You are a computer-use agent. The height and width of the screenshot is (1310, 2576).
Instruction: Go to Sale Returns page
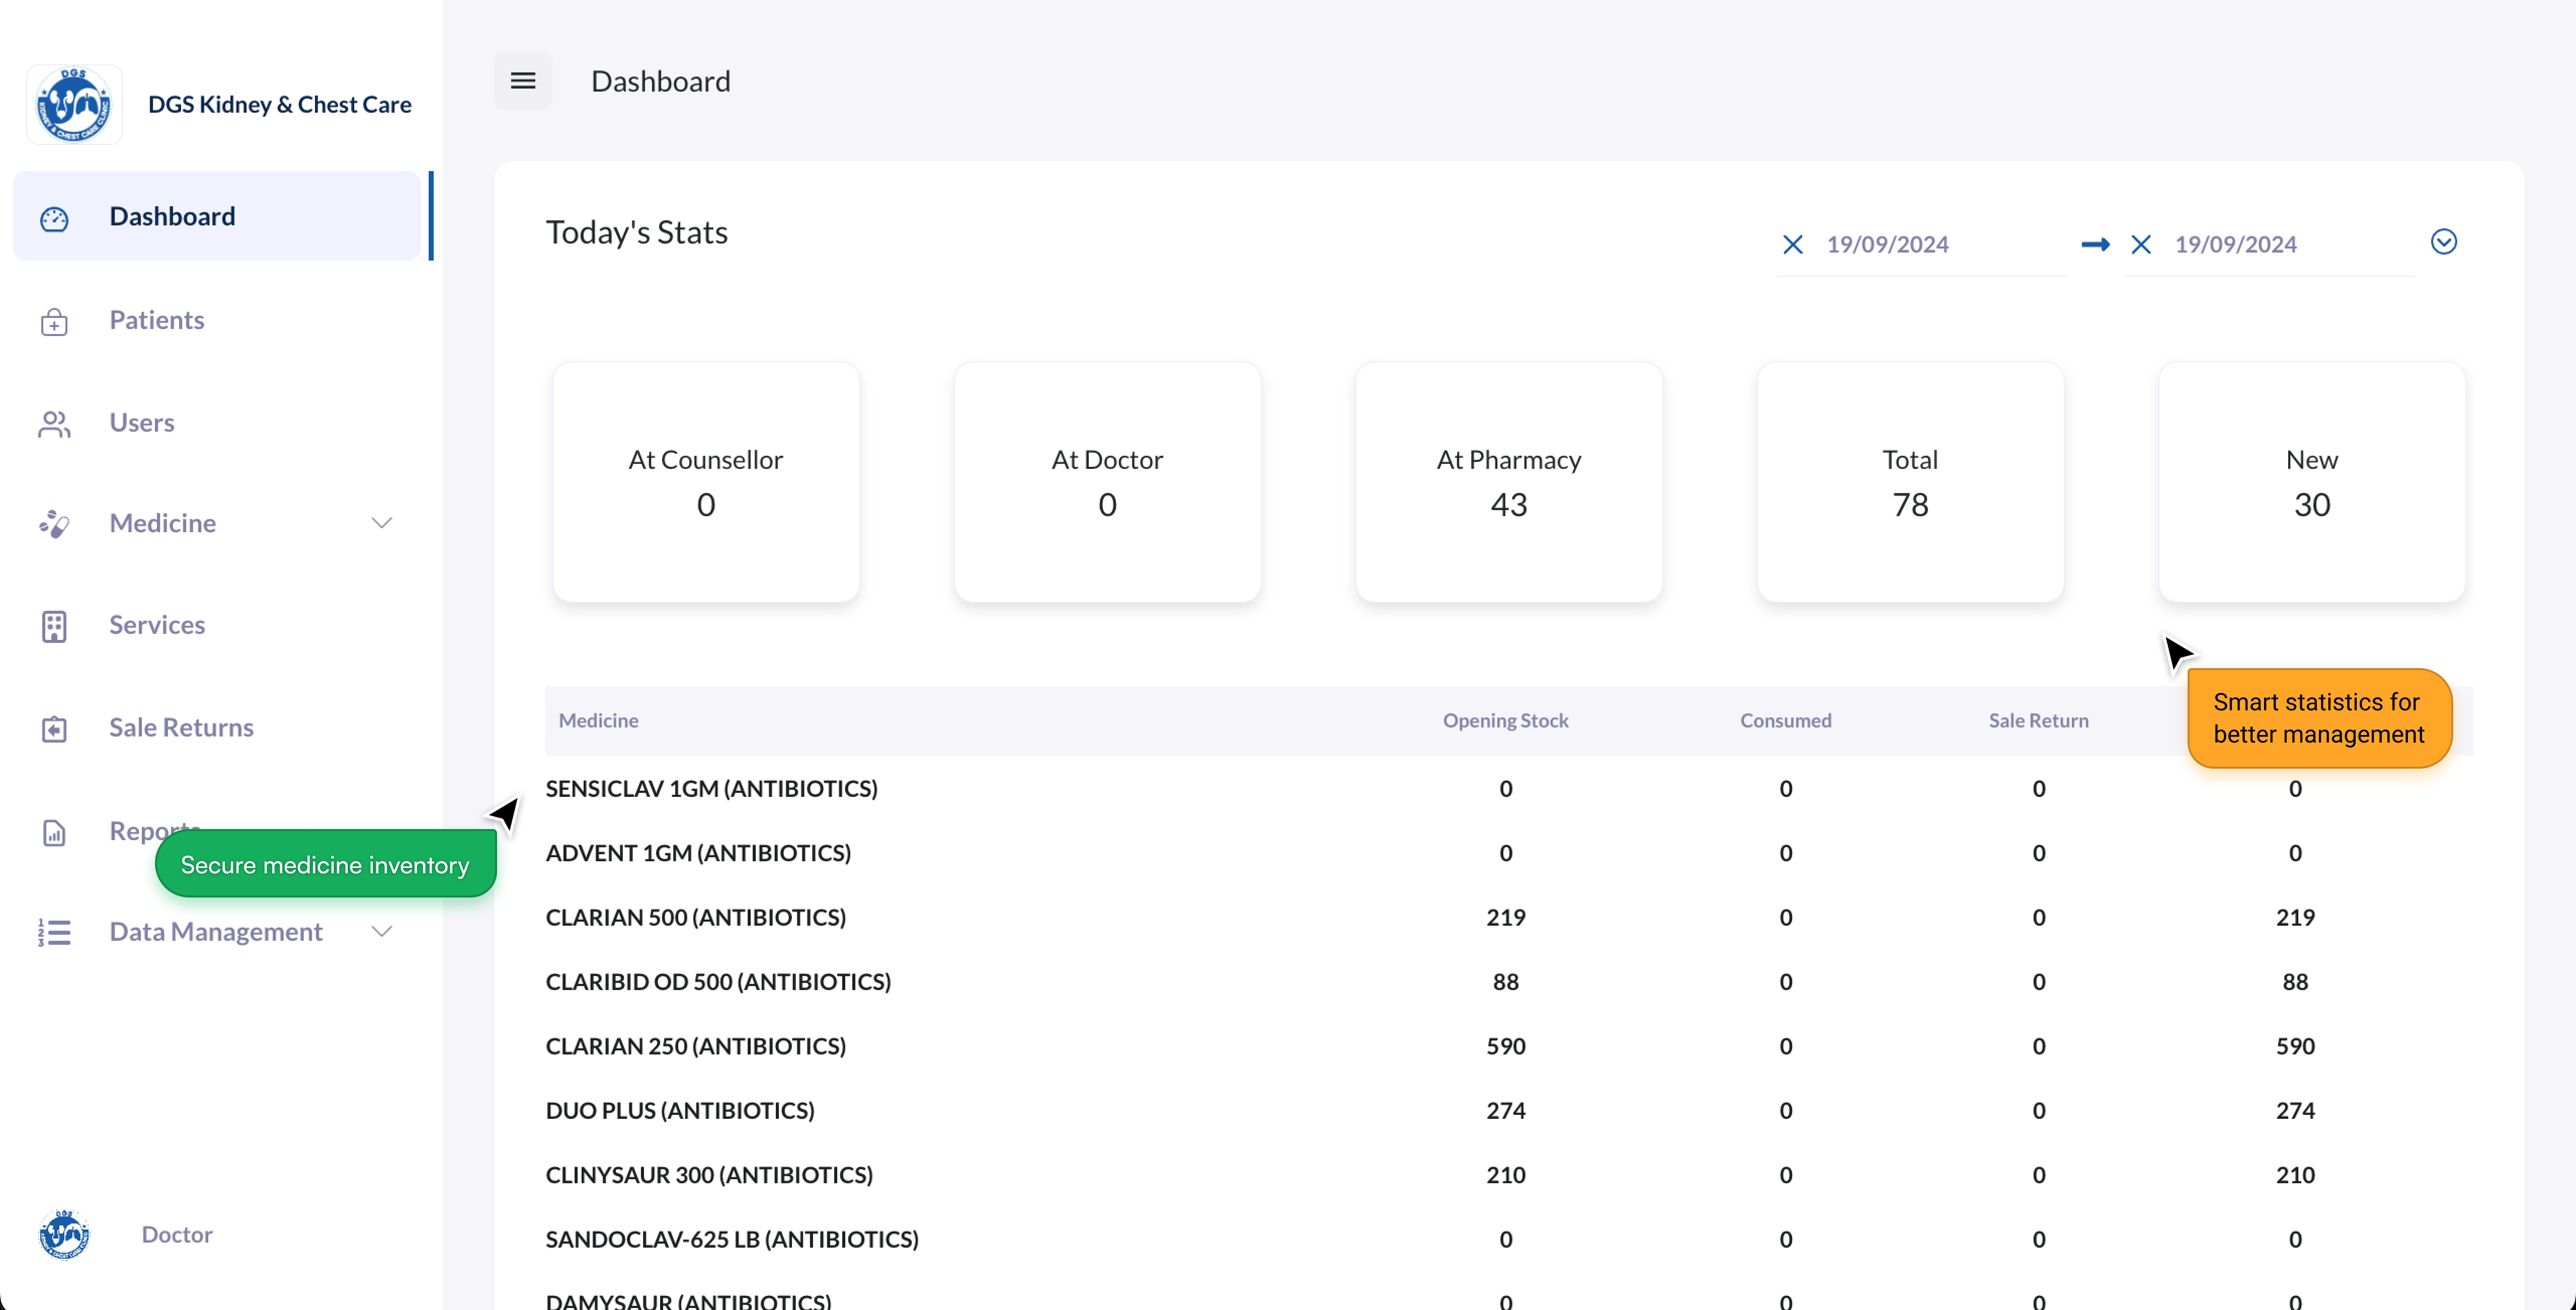[x=181, y=727]
